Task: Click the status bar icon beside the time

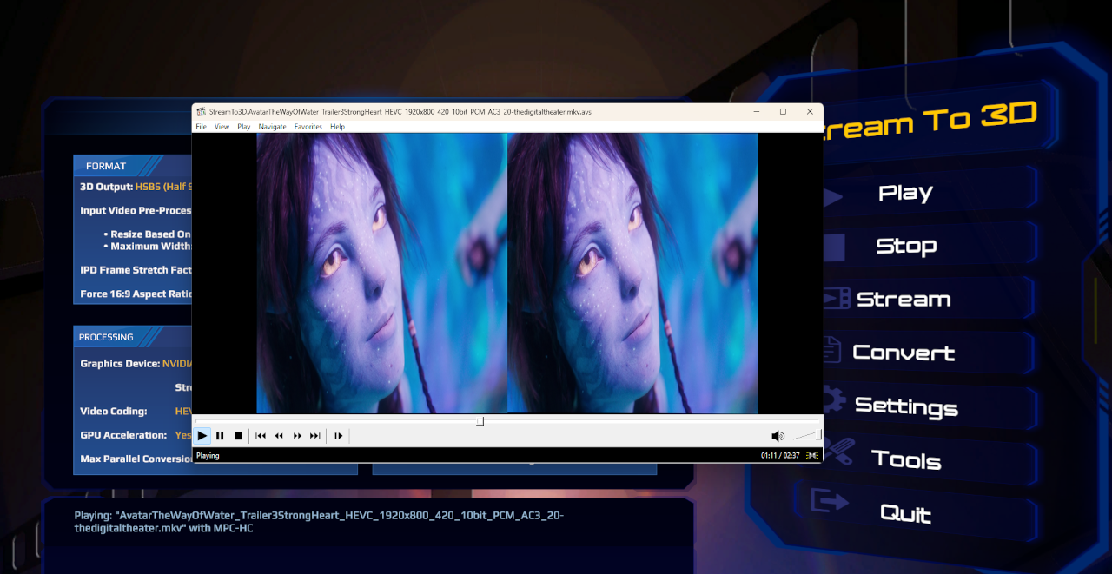Action: (x=812, y=455)
